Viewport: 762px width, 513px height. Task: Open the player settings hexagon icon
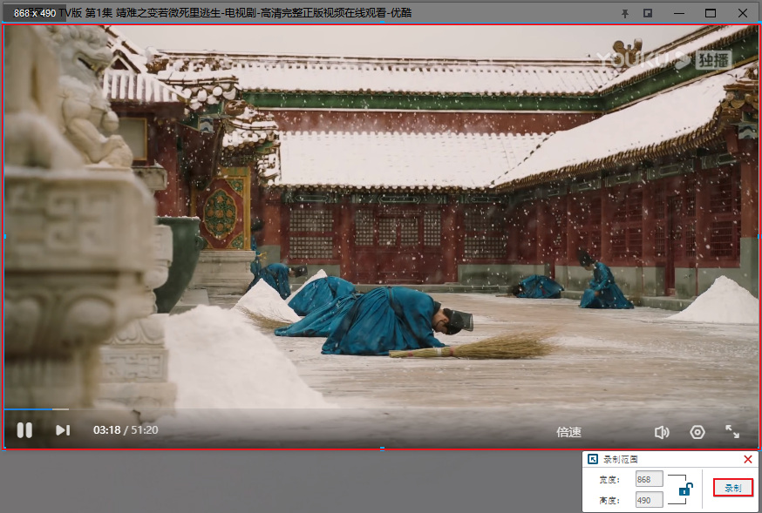[697, 432]
